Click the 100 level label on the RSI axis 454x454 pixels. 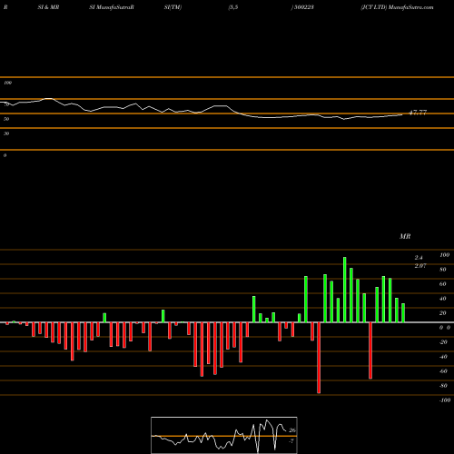pyautogui.click(x=7, y=83)
